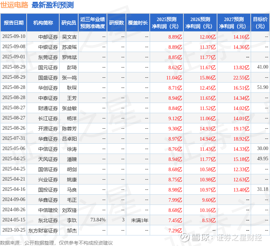Image resolution: width=270 pixels, height=246 pixels.
Task: Click the institution 中信建投
Action: point(48,210)
